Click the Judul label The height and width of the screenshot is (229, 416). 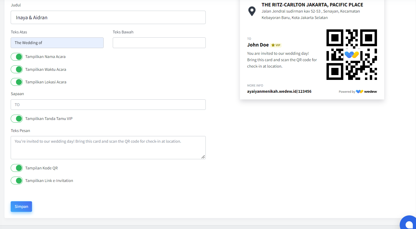coord(16,5)
